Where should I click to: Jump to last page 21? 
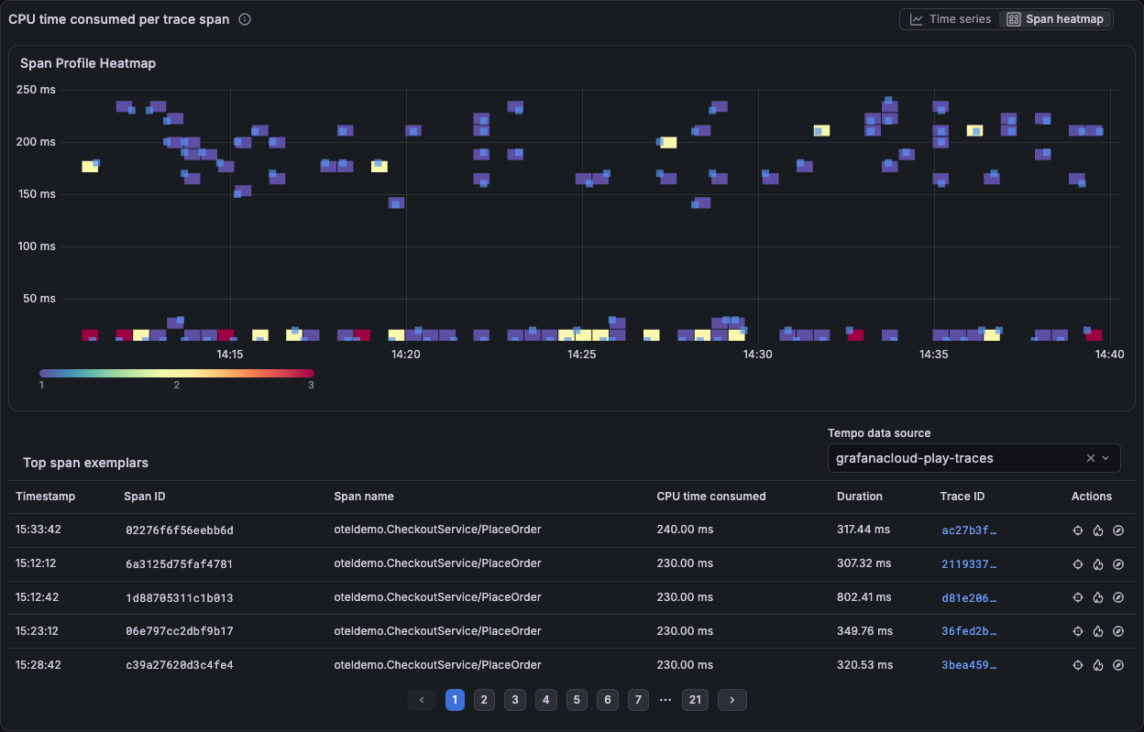[695, 700]
